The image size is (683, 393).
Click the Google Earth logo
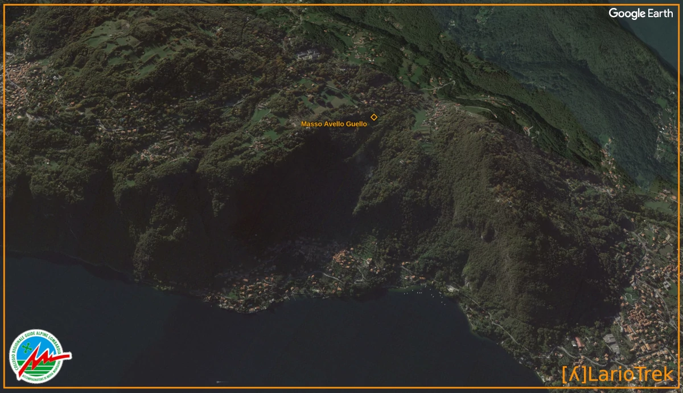click(640, 14)
